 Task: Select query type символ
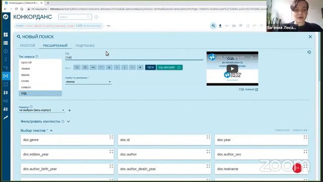pos(40,87)
